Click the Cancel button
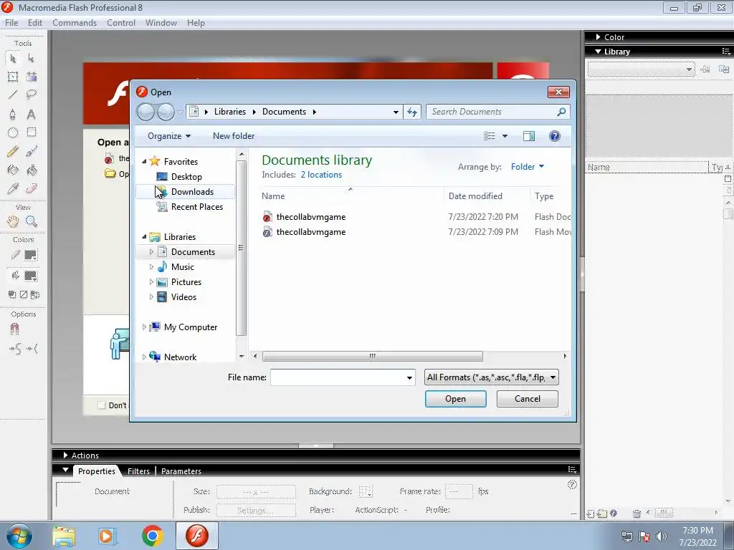The height and width of the screenshot is (550, 734). point(527,399)
